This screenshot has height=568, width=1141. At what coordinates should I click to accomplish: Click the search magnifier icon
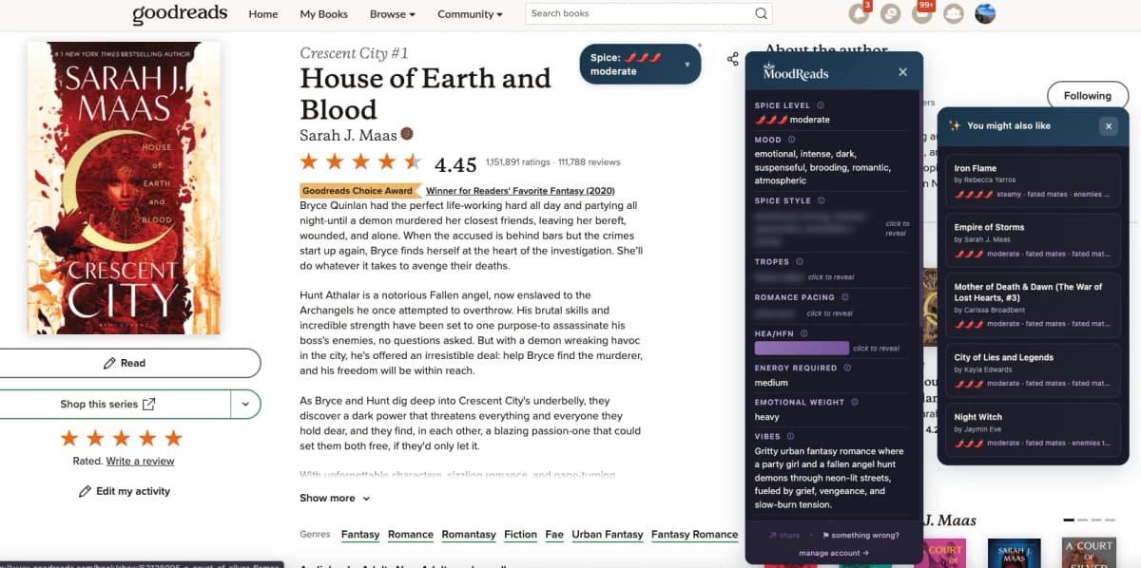760,13
